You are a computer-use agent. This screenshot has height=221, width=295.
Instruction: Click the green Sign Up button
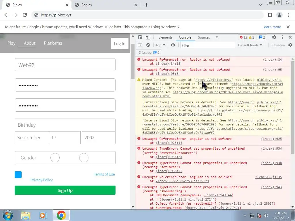(x=65, y=190)
